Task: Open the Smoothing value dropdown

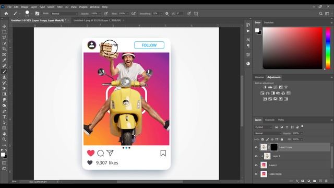Action: pos(161,14)
